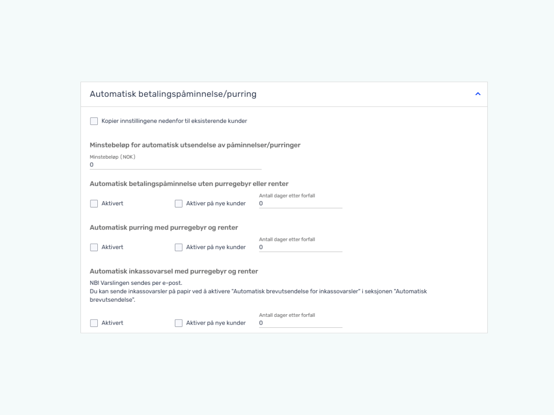Image resolution: width=554 pixels, height=415 pixels.
Task: Enable "Kopier innstillingene nedenfor til eksisterende kunder" checkbox
Action: click(94, 121)
